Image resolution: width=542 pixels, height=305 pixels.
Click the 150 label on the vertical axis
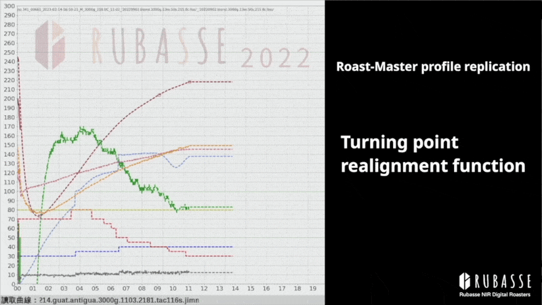(x=8, y=145)
